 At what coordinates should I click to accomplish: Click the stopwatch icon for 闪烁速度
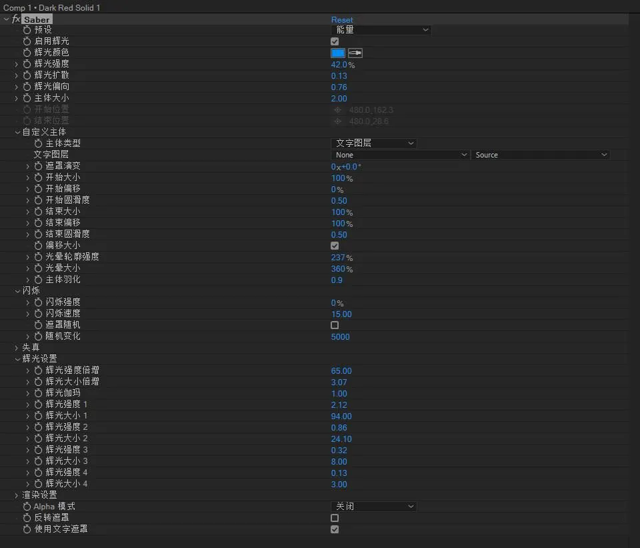click(x=39, y=314)
